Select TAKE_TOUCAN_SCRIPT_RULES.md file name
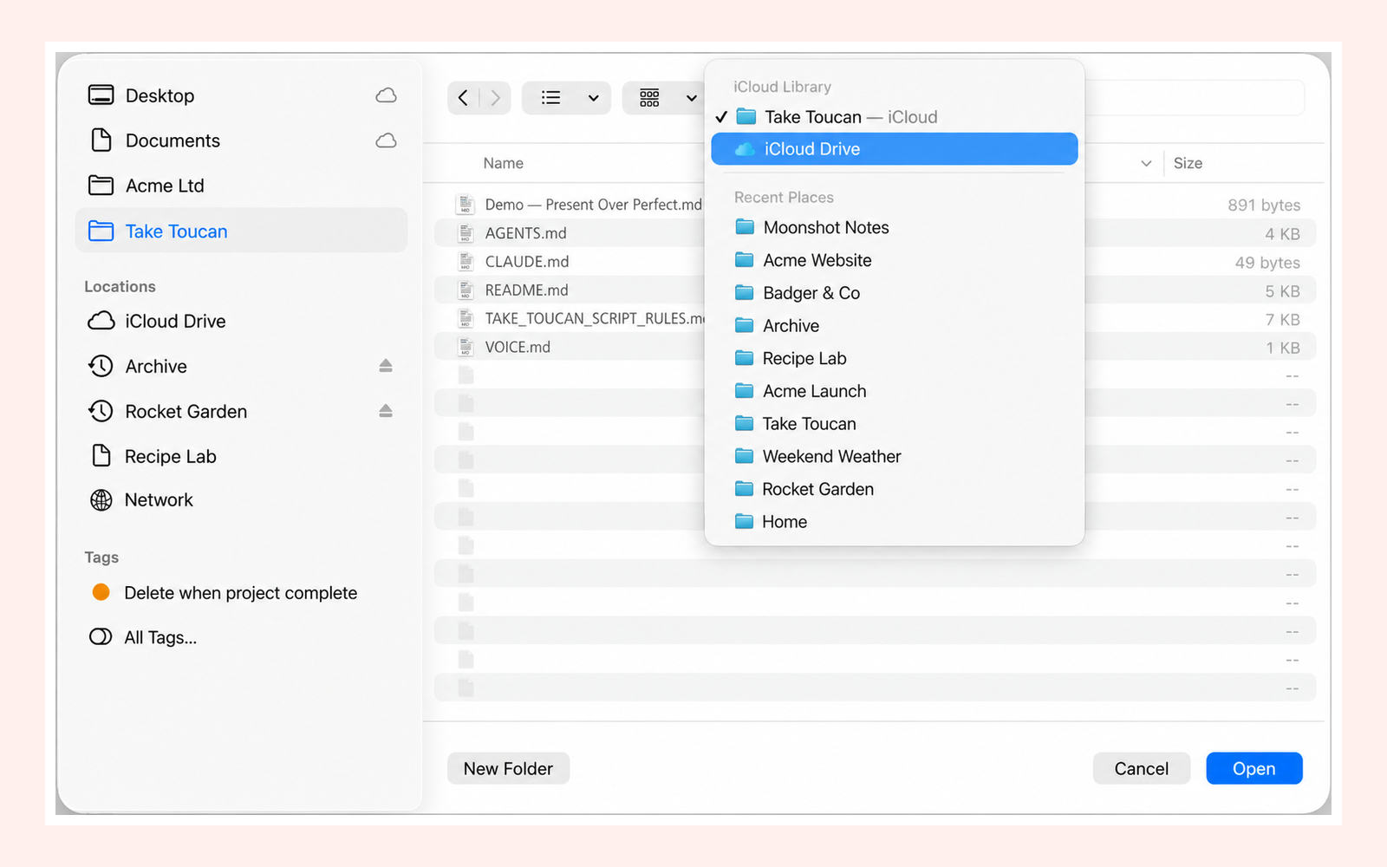This screenshot has width=1387, height=867. pyautogui.click(x=595, y=318)
